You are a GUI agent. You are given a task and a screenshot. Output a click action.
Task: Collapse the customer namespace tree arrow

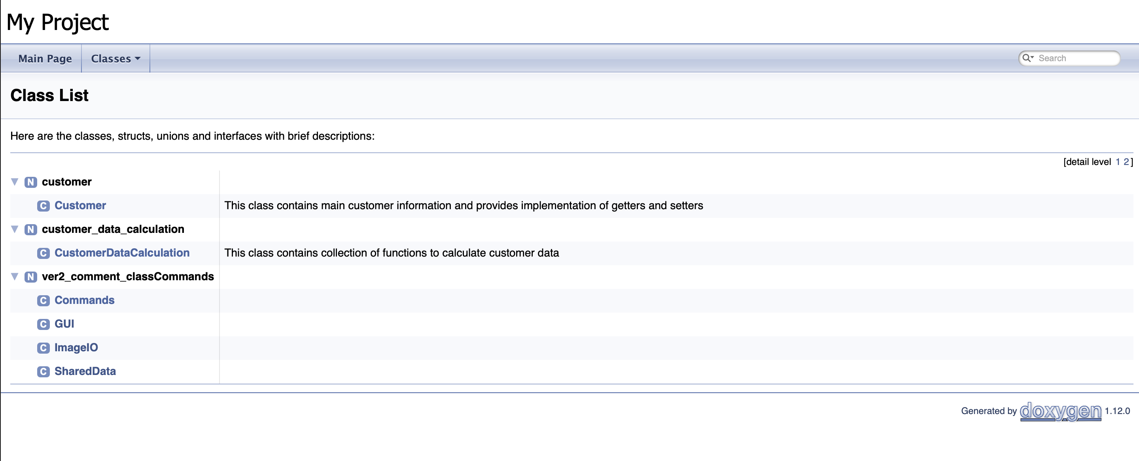tap(15, 182)
